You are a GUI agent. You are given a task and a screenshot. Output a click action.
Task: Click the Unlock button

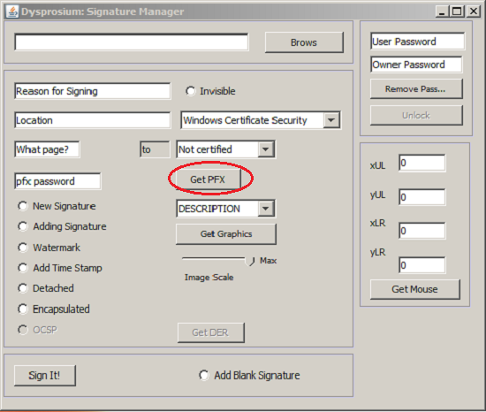(x=416, y=116)
